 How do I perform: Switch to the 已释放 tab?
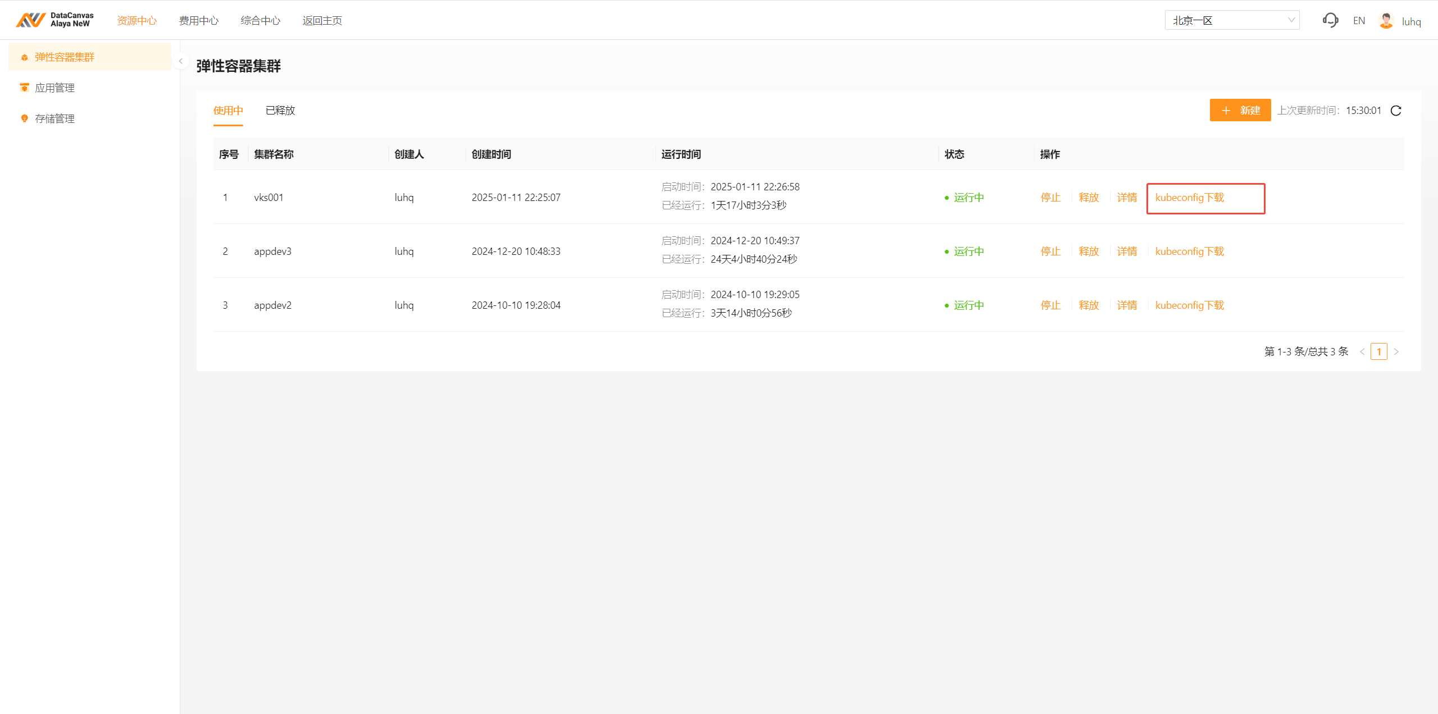[280, 111]
